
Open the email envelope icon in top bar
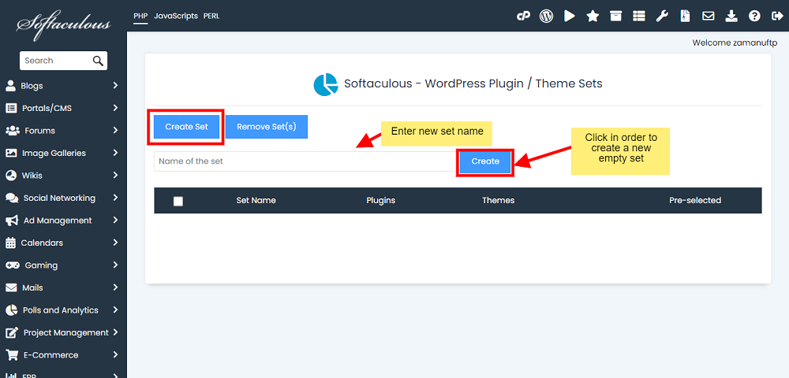pyautogui.click(x=709, y=16)
